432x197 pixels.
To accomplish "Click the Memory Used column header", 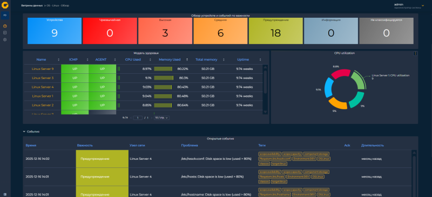I will tap(170, 60).
